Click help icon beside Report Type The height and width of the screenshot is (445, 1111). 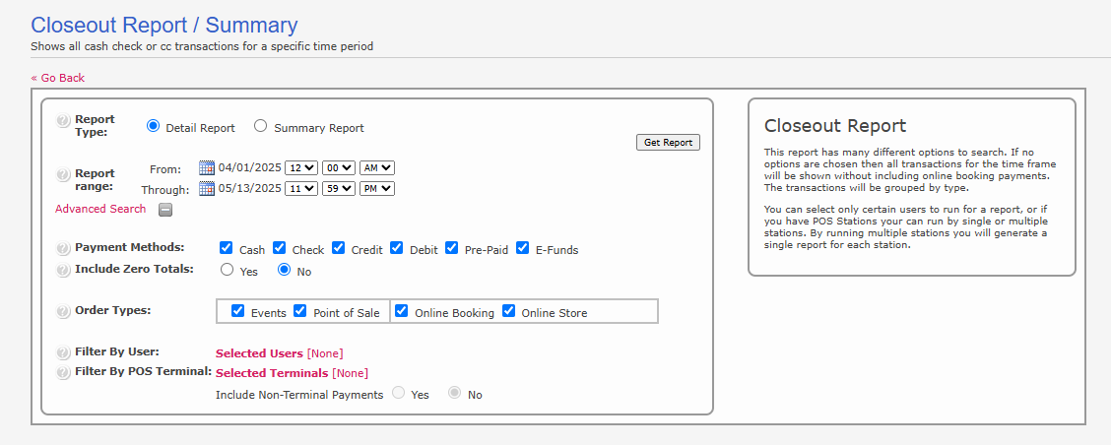point(63,120)
